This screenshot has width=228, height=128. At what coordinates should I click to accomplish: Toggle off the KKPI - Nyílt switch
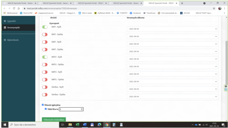(45, 27)
